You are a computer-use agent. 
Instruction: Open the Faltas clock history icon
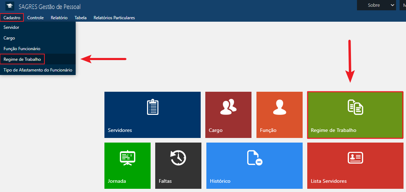point(178,158)
